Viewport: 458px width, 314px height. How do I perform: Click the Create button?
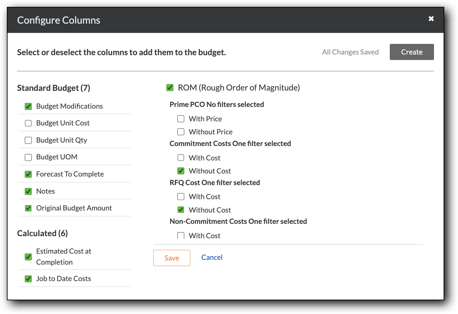coord(412,52)
